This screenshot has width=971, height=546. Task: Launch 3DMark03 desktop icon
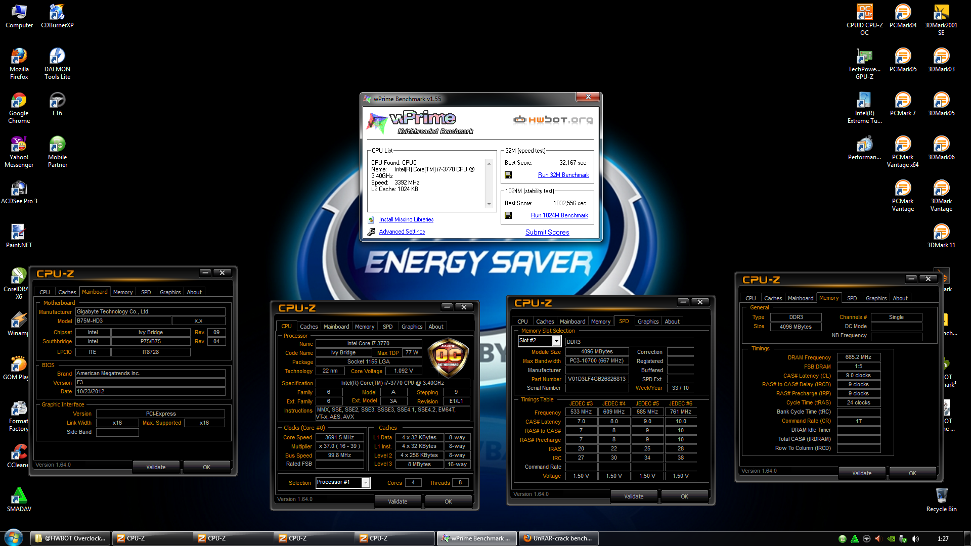[941, 60]
